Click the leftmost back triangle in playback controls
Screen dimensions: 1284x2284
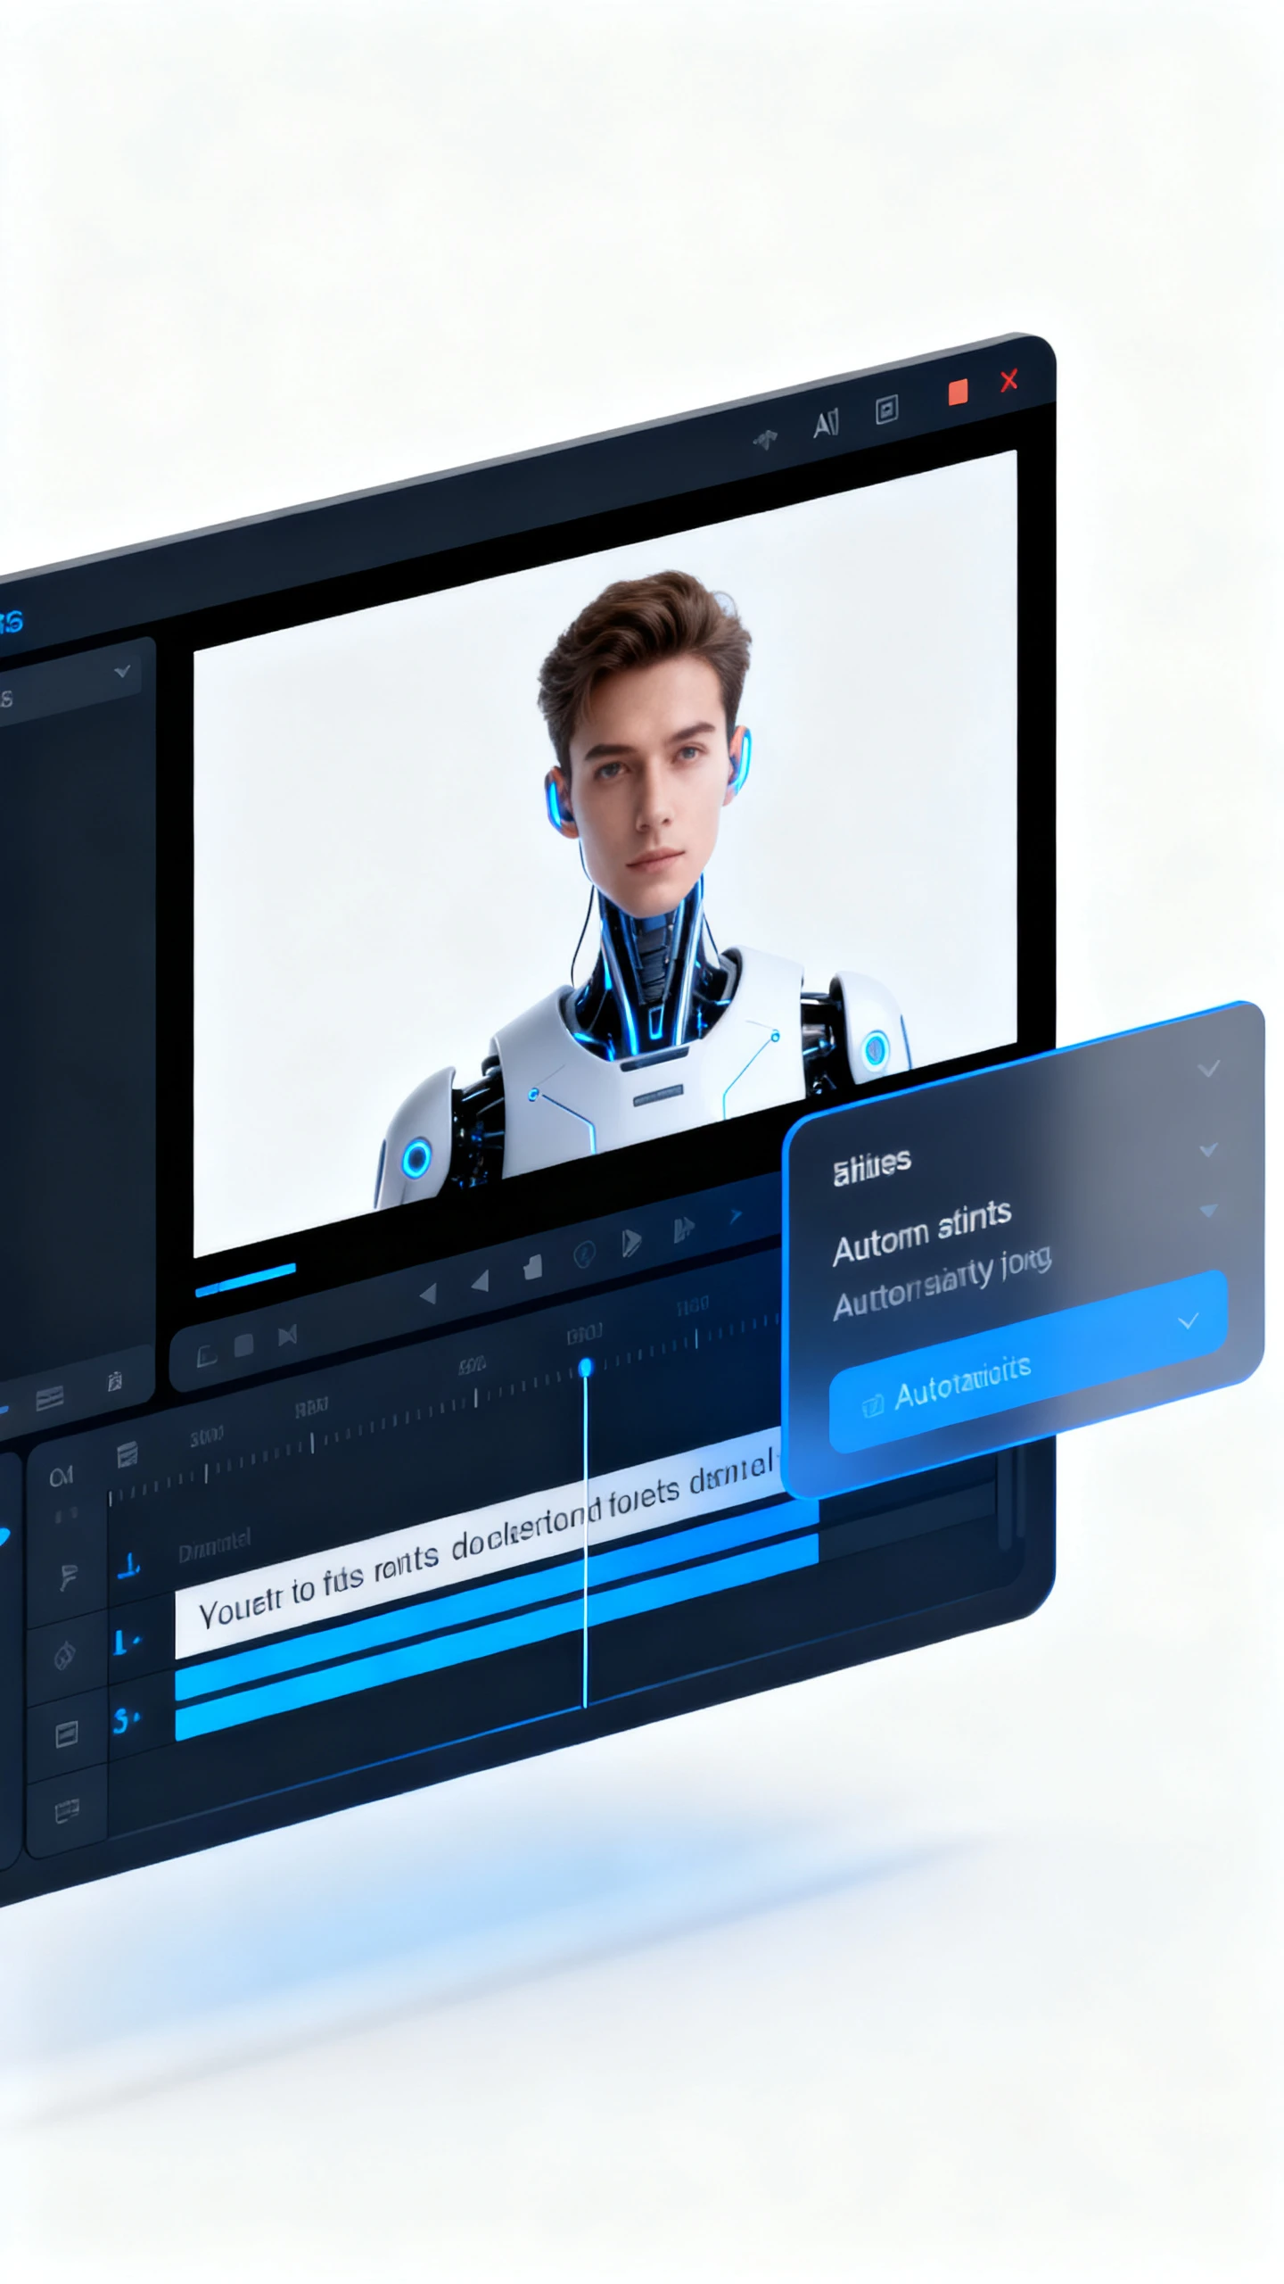(x=428, y=1293)
